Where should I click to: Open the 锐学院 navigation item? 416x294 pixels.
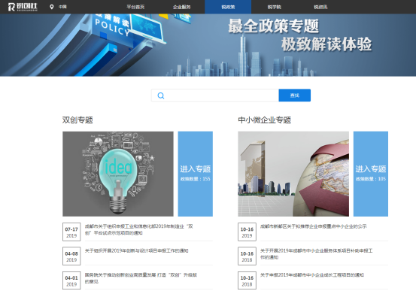click(x=275, y=7)
